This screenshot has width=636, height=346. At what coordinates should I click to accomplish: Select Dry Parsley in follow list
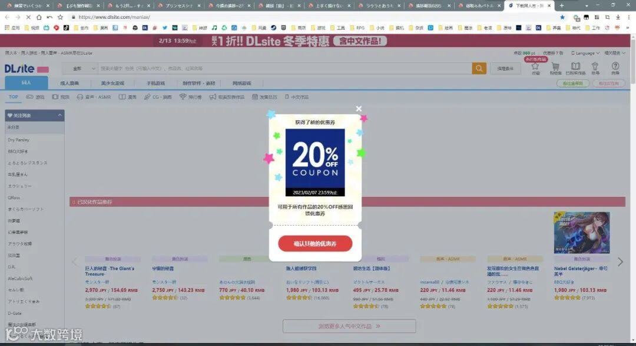tap(19, 140)
